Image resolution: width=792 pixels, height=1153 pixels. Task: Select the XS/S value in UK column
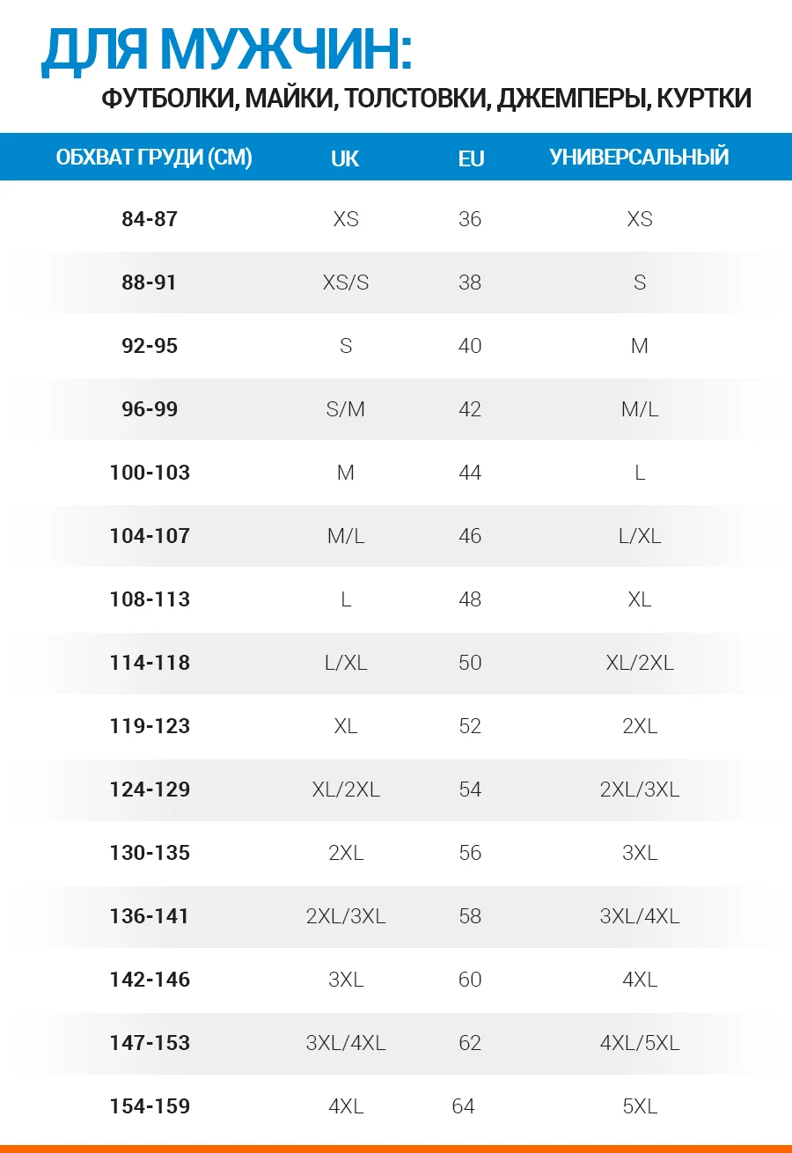tap(346, 283)
